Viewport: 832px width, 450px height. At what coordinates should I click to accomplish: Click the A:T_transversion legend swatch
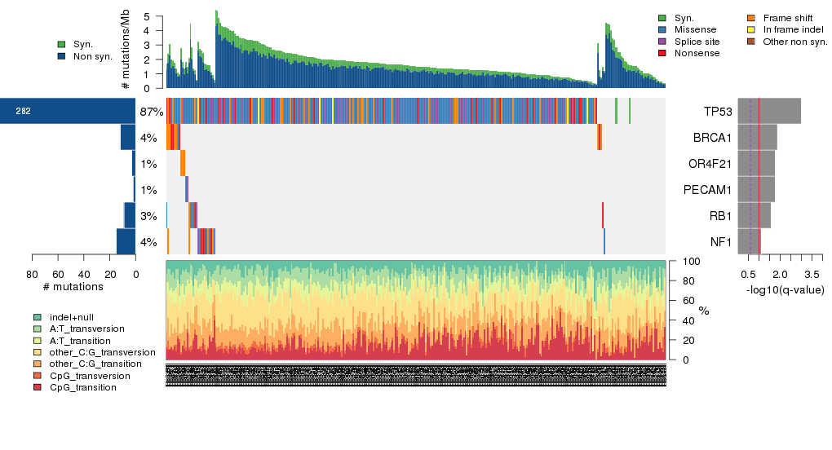pos(38,329)
